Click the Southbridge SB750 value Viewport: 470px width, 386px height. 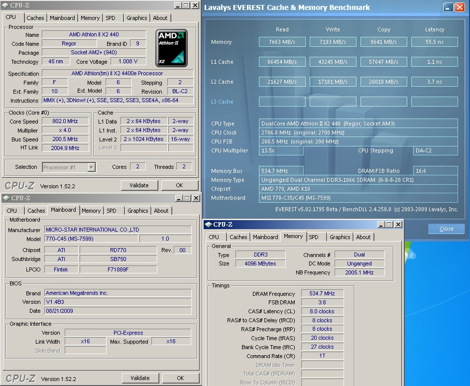point(118,259)
